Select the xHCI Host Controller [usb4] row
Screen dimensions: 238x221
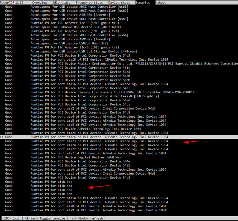119,35
